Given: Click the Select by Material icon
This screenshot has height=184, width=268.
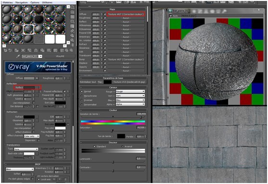Looking at the screenshot, I should 73,40.
